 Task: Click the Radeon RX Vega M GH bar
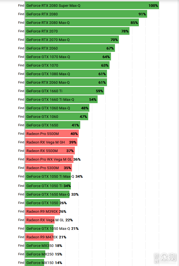pyautogui.click(x=51, y=142)
